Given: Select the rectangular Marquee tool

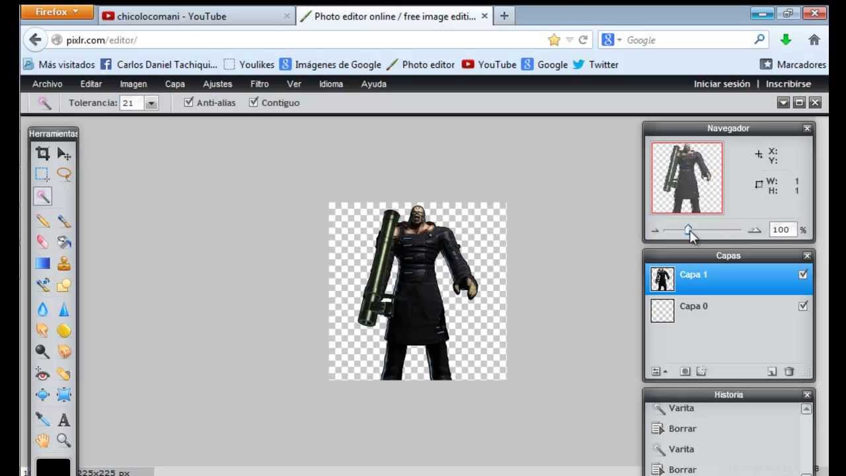Looking at the screenshot, I should pos(42,175).
